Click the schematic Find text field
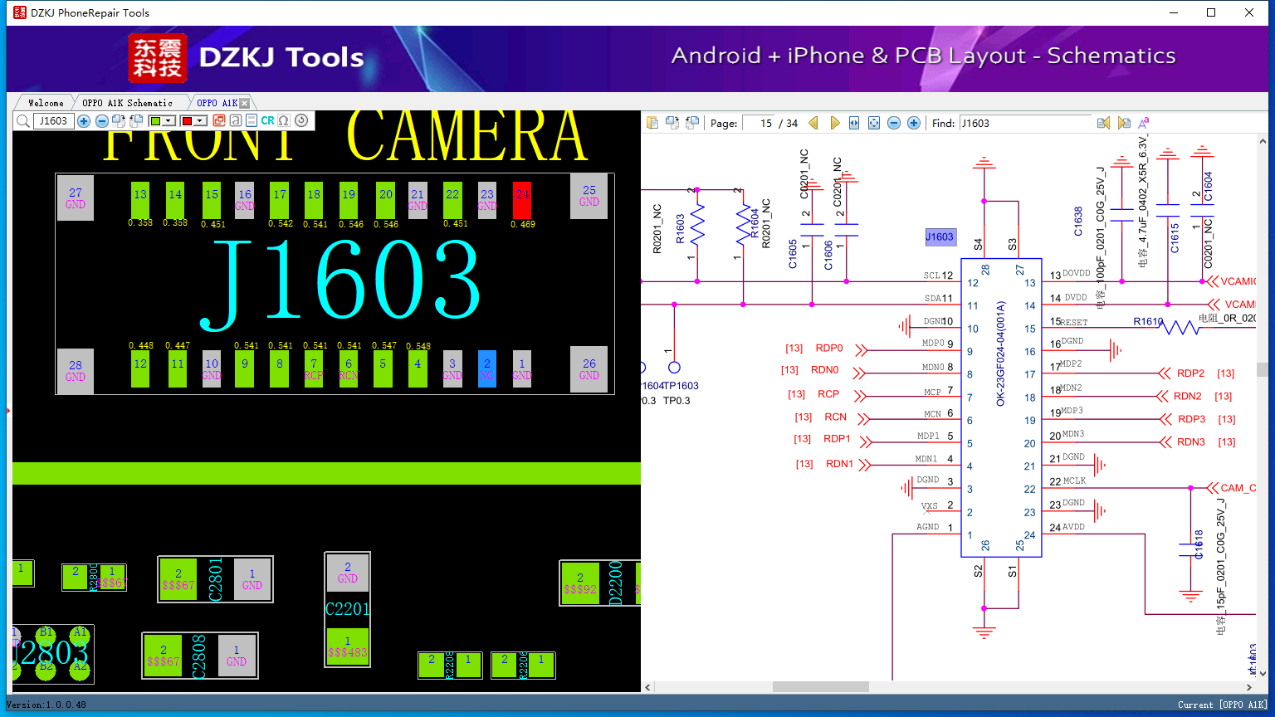Image resolution: width=1275 pixels, height=717 pixels. (1025, 123)
